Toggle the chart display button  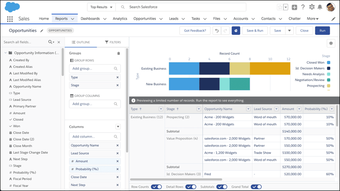[x=236, y=31]
